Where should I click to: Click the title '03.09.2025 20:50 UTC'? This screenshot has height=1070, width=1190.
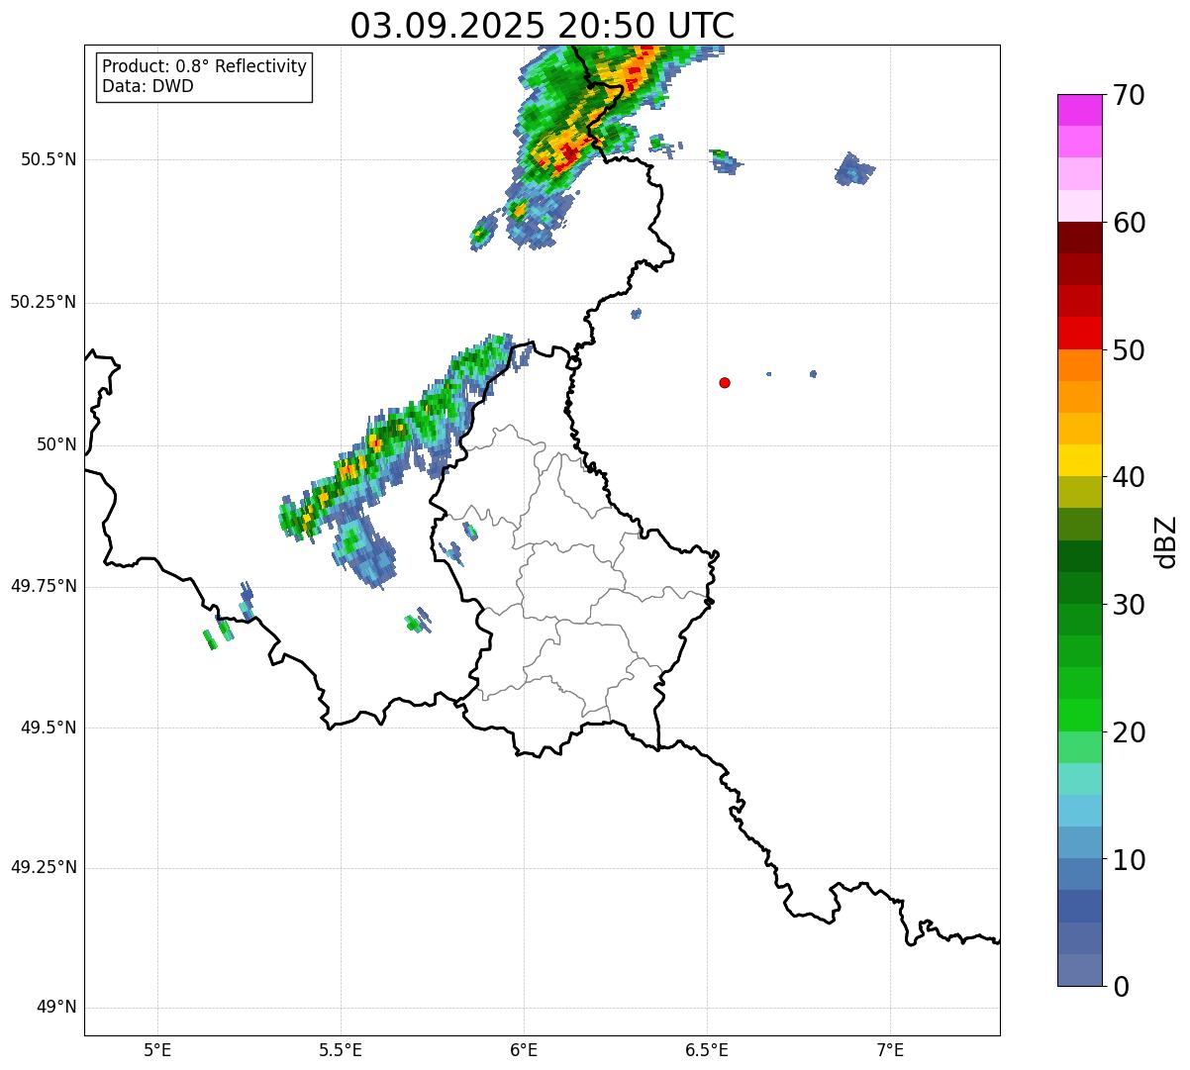pos(543,26)
